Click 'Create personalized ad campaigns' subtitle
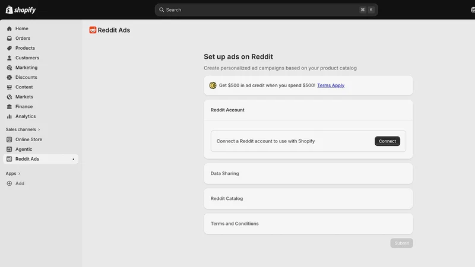The height and width of the screenshot is (267, 475). (x=280, y=68)
